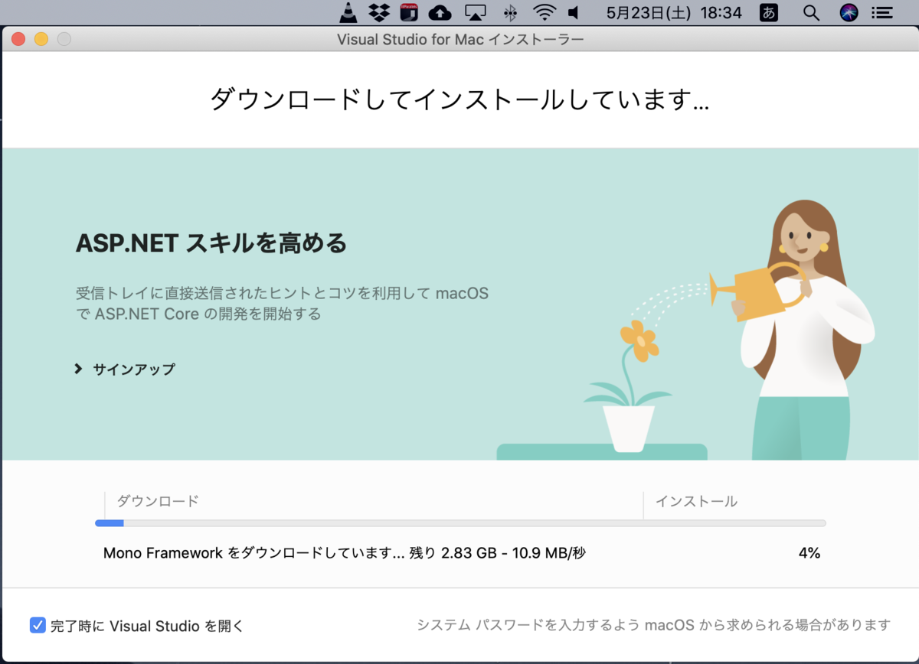
Task: Open the Notification Center
Action: 882,12
